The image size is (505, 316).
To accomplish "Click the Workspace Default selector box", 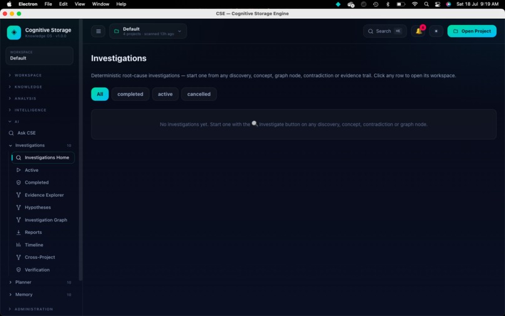I will pos(39,56).
